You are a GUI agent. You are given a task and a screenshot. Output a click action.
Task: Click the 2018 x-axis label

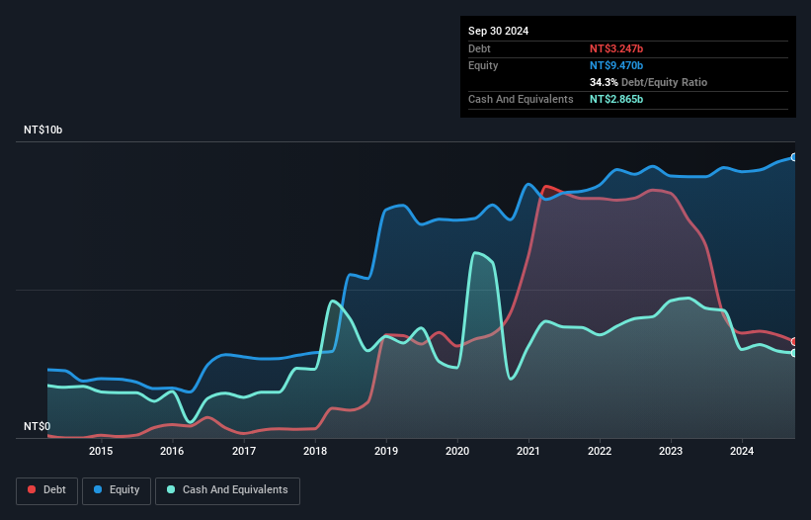(315, 451)
